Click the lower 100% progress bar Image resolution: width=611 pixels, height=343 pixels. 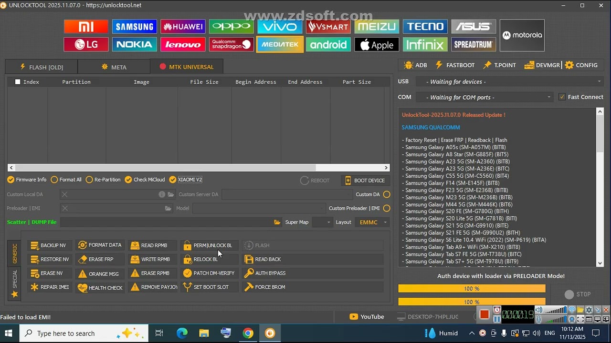tap(472, 302)
